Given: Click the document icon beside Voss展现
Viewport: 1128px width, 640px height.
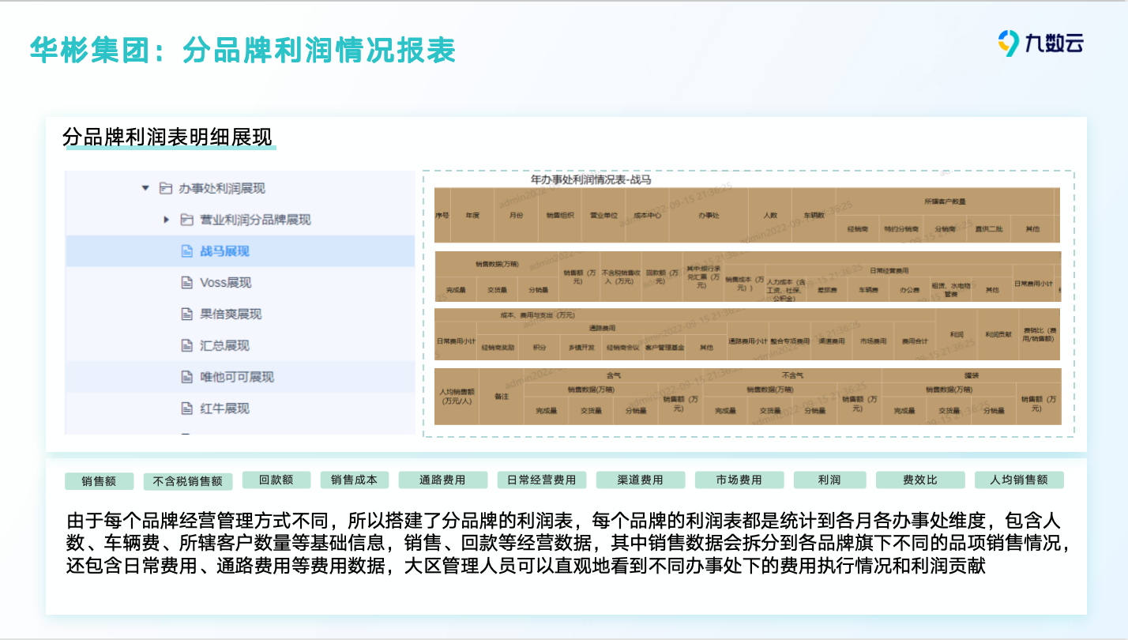Looking at the screenshot, I should 187,282.
